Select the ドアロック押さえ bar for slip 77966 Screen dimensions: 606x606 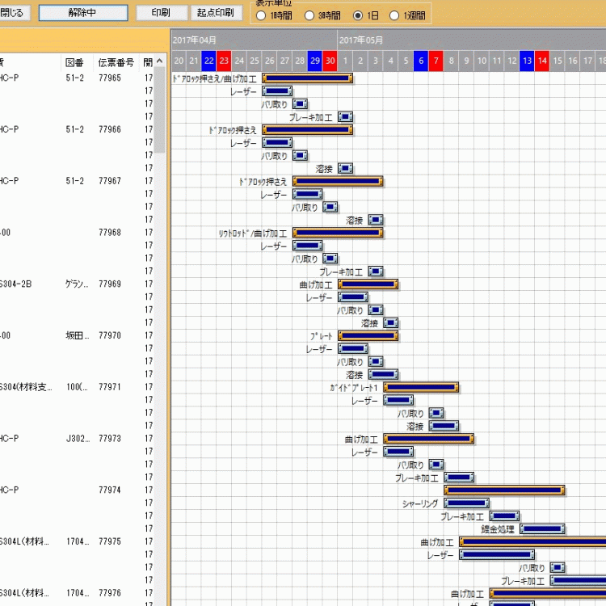307,130
